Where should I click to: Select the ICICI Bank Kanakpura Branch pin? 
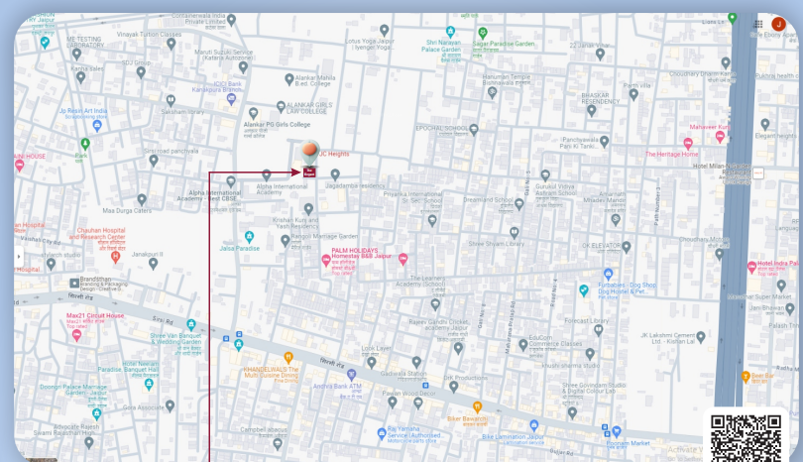231,99
